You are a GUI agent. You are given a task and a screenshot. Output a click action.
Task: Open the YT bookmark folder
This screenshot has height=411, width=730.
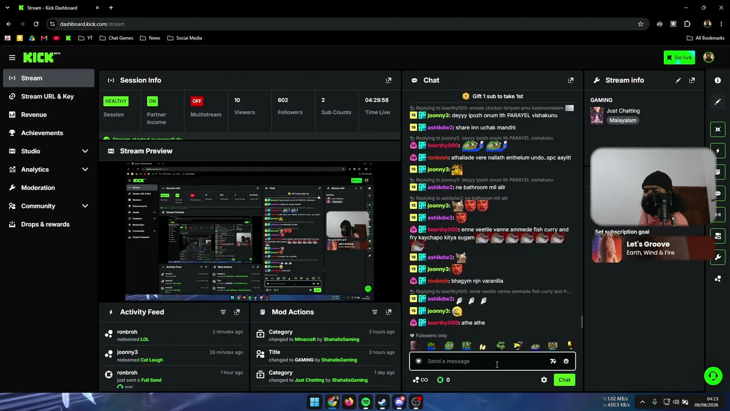pyautogui.click(x=86, y=38)
